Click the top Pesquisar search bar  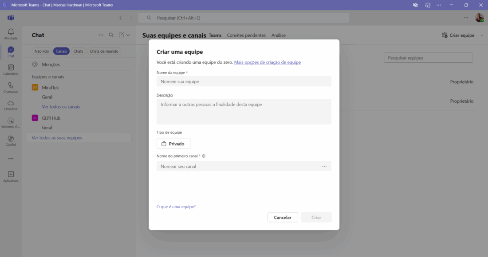[x=244, y=18]
